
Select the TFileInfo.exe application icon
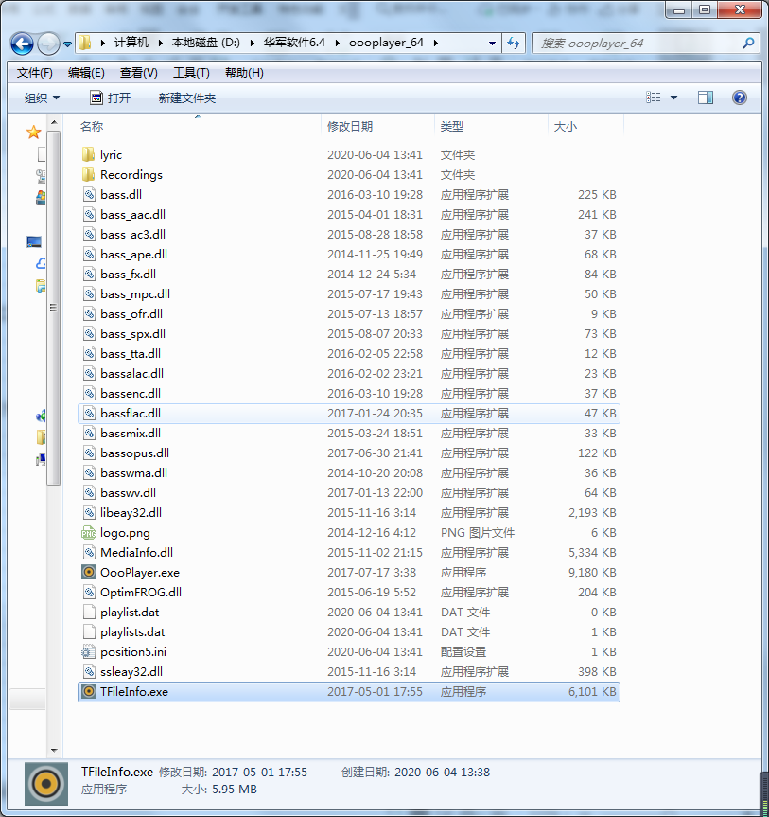(89, 691)
